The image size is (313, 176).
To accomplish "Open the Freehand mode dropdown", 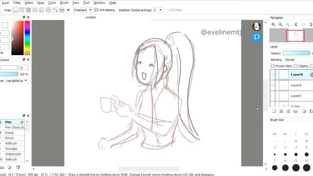I will point(83,10).
